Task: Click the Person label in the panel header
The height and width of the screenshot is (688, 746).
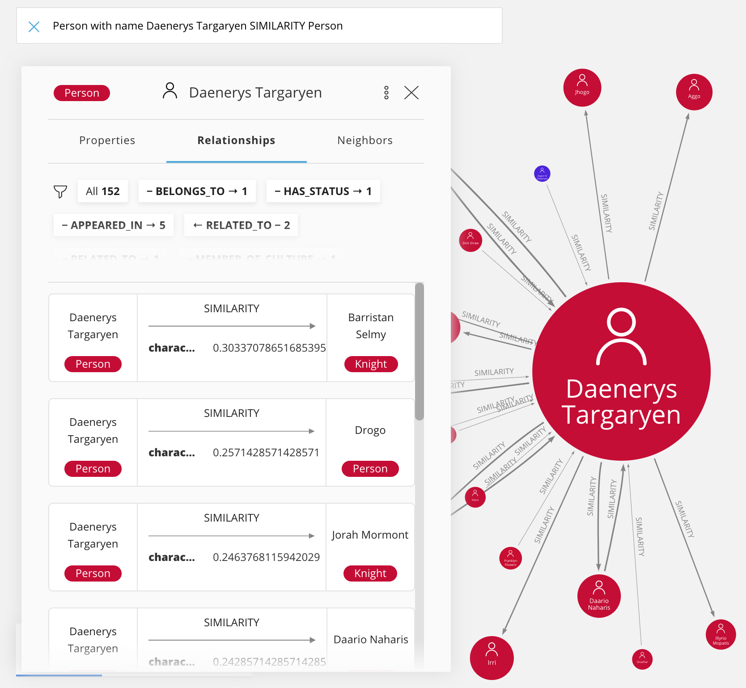Action: coord(82,93)
